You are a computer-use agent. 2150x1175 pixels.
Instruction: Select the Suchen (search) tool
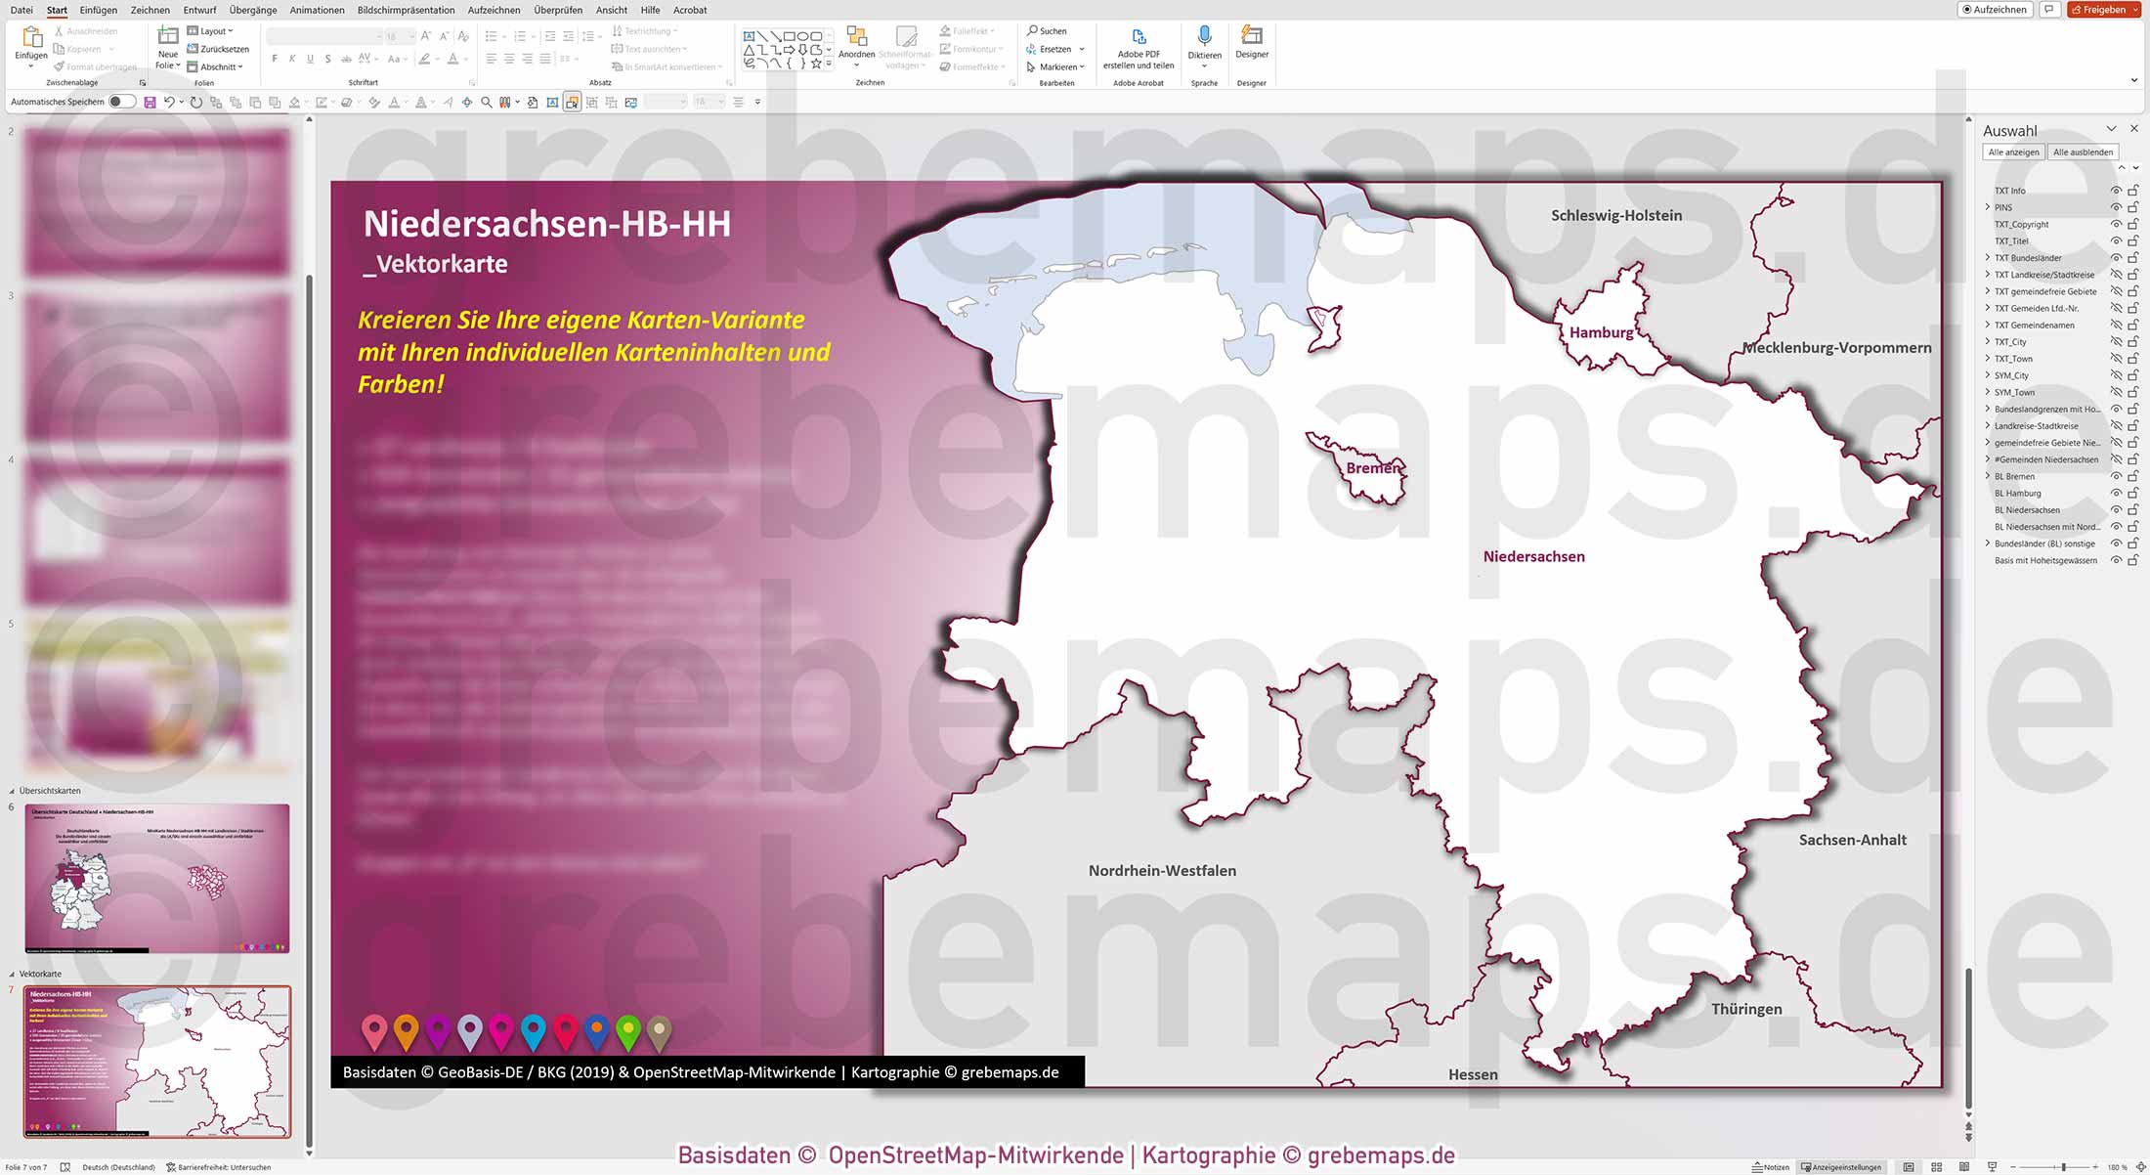[x=1049, y=30]
